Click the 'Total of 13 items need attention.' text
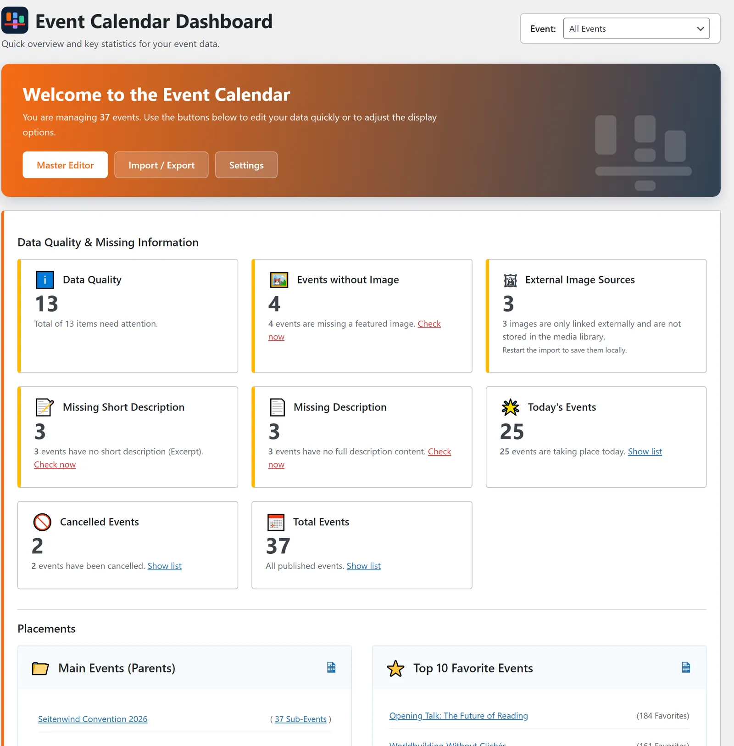Image resolution: width=734 pixels, height=746 pixels. coord(96,324)
